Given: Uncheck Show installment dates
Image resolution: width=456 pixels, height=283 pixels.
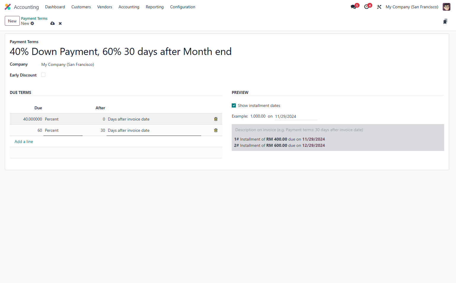Looking at the screenshot, I should pyautogui.click(x=234, y=105).
